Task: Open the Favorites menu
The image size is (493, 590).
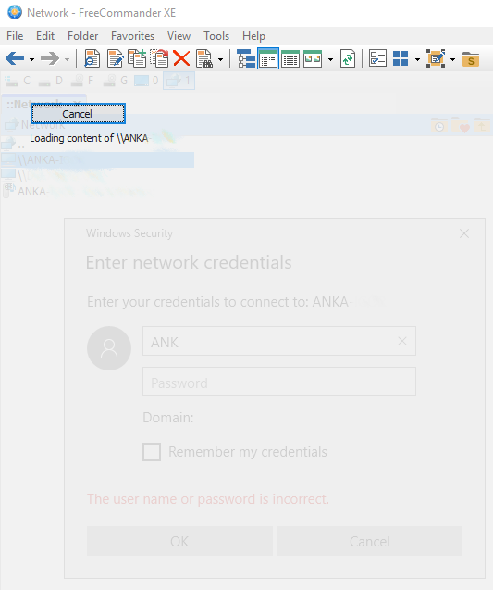Action: point(132,36)
